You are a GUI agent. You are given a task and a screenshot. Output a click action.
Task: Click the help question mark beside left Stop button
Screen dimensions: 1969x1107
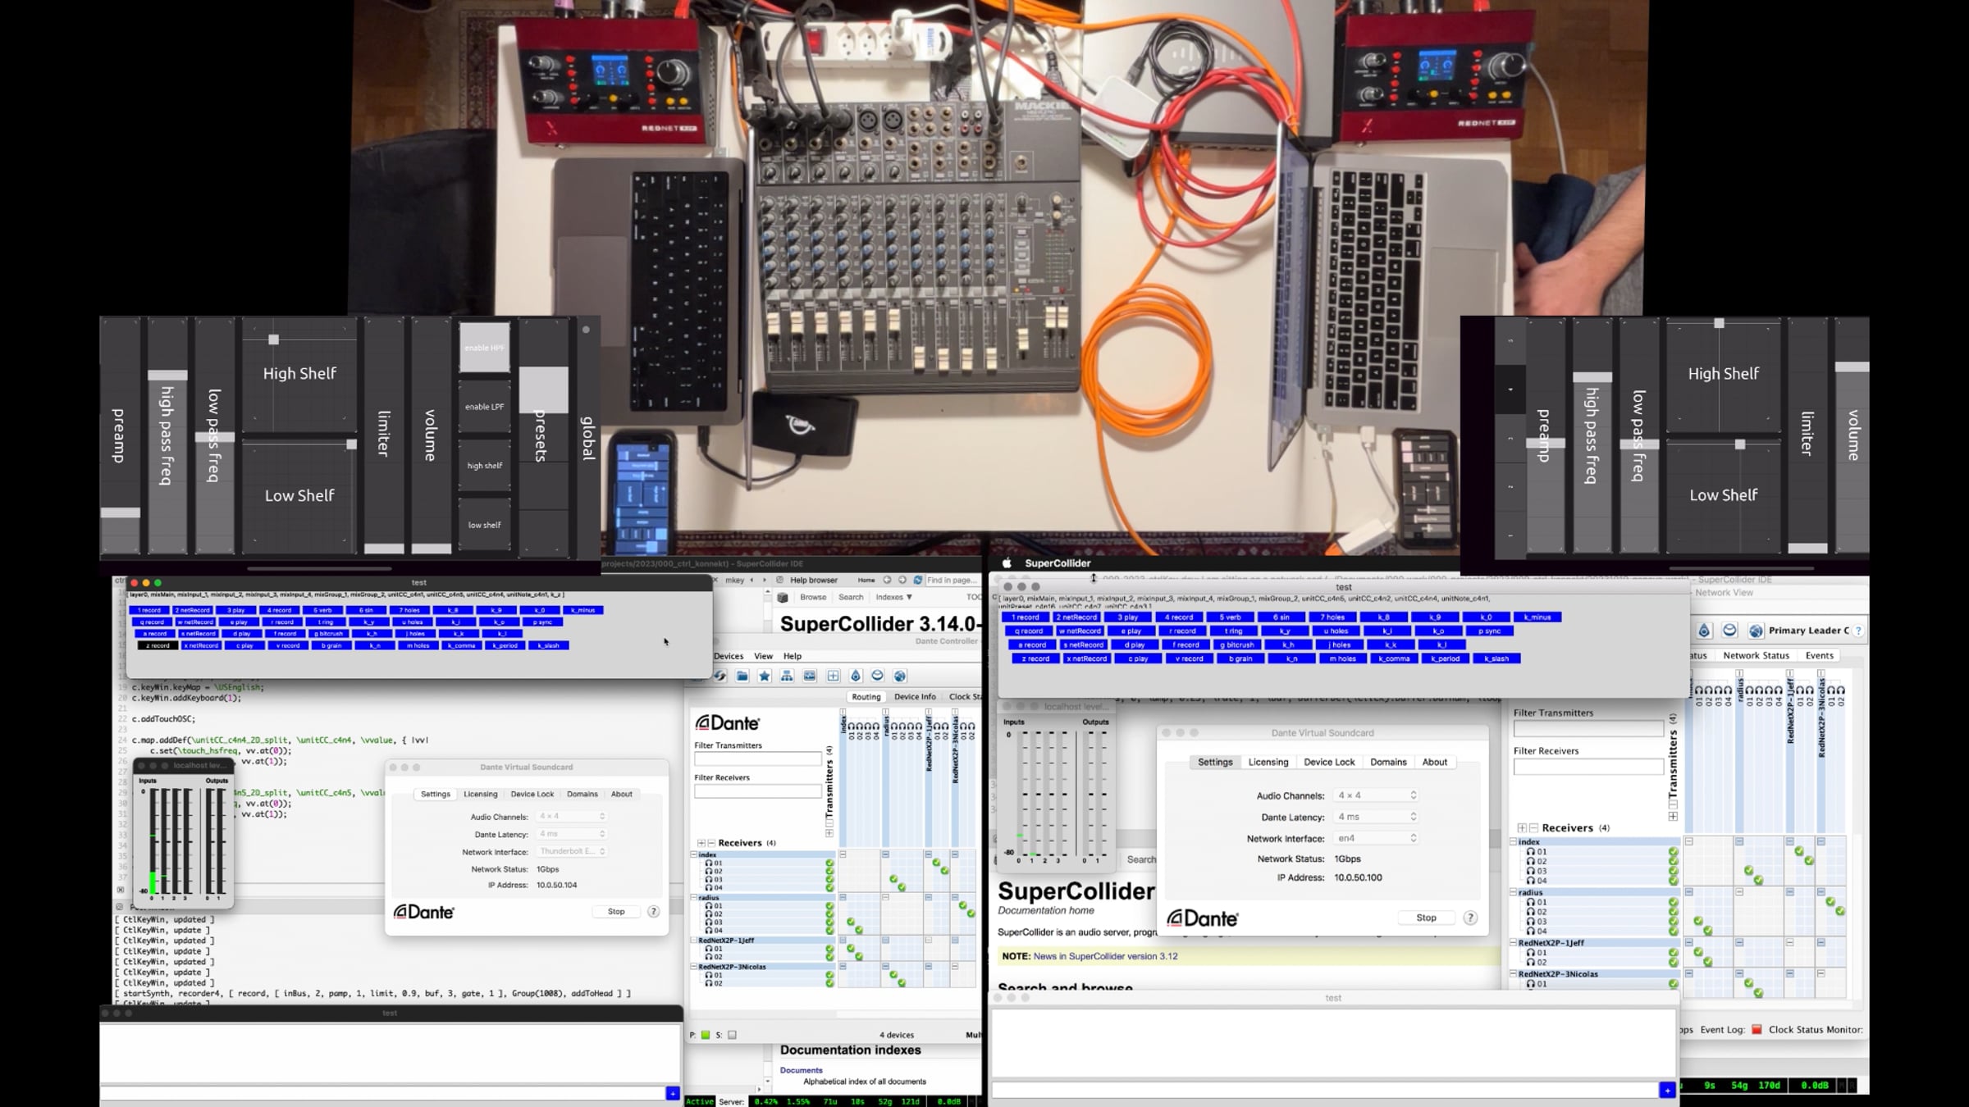(x=654, y=911)
